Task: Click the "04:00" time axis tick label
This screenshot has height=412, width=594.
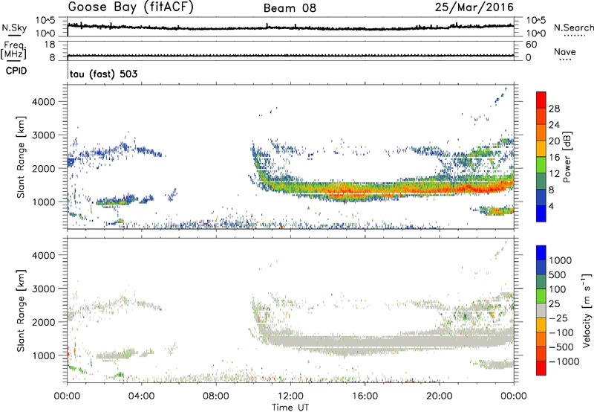Action: (x=141, y=396)
